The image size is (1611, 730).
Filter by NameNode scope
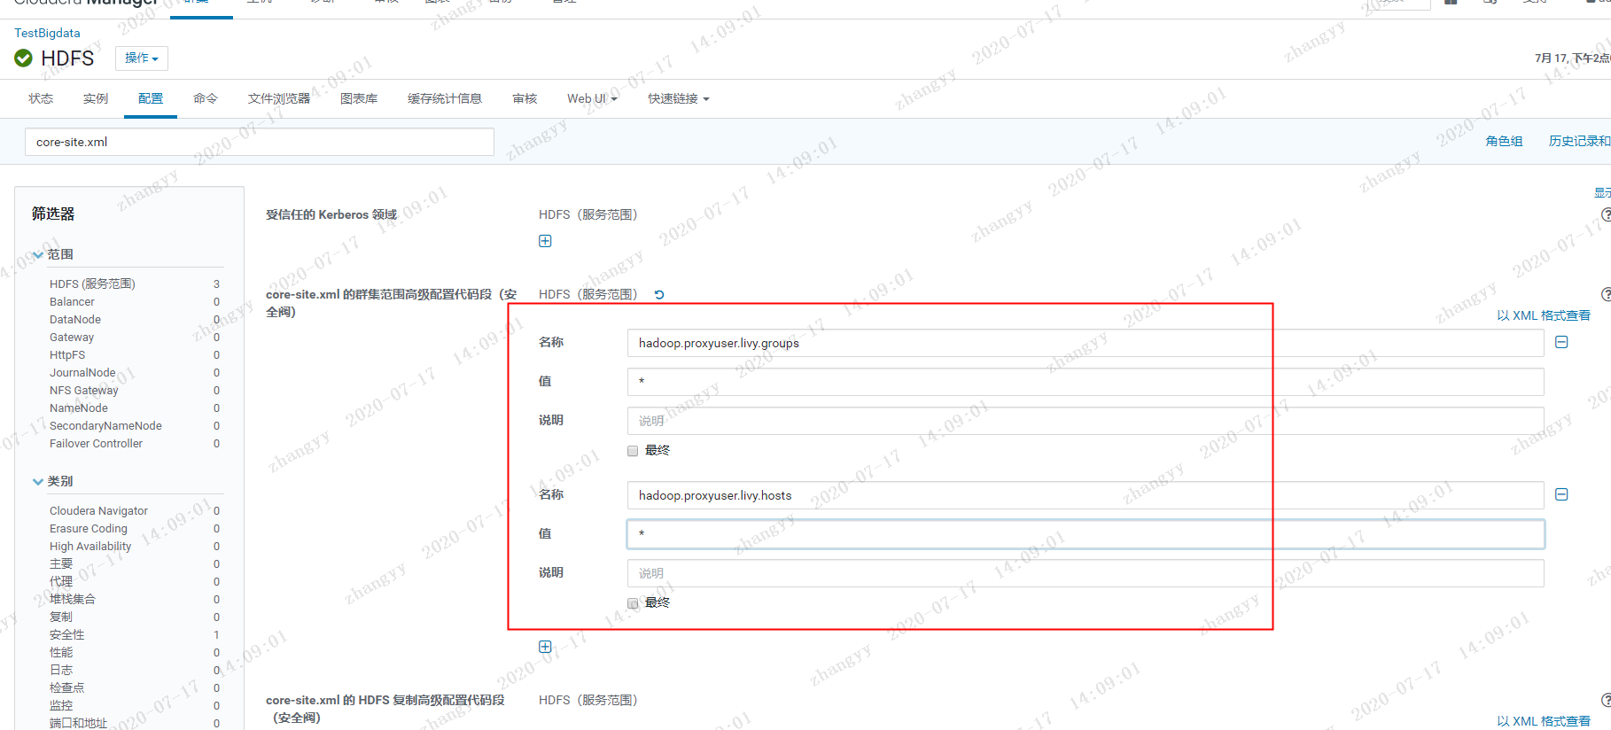point(79,408)
